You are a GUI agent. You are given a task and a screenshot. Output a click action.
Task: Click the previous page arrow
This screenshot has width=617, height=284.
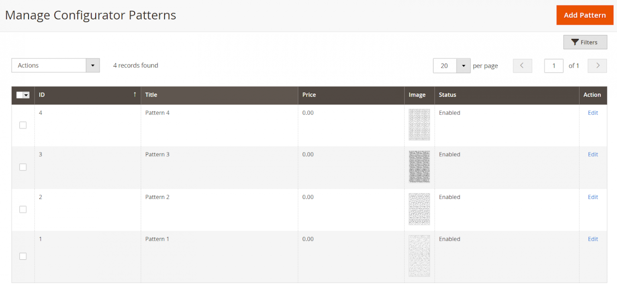522,65
